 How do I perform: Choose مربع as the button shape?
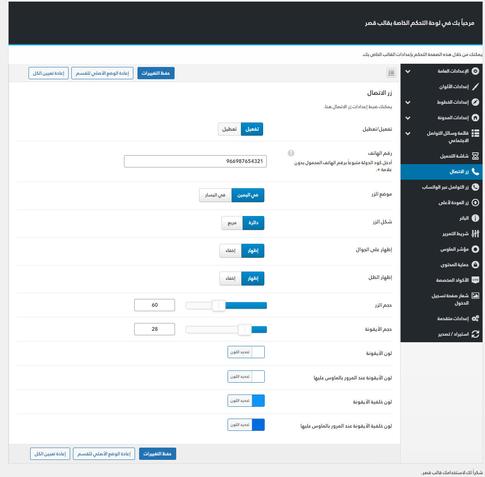click(x=232, y=223)
